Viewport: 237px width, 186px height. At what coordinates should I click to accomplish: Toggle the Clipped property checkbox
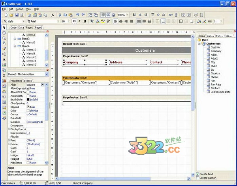(x=28, y=107)
